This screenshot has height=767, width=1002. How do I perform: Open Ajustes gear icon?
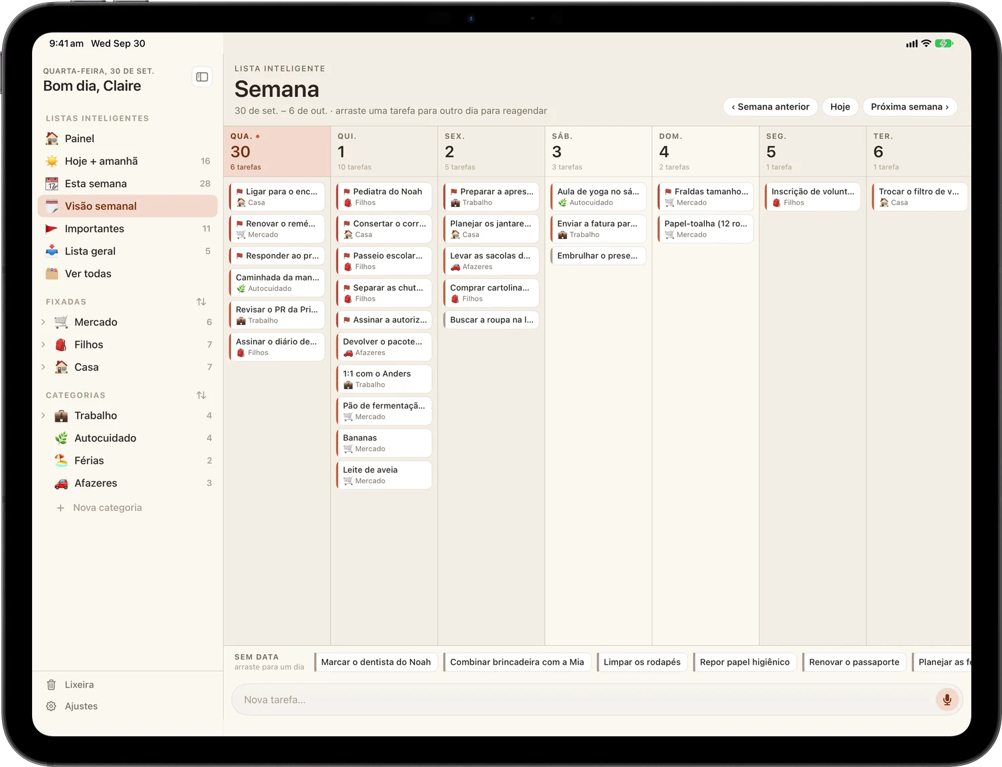(51, 706)
